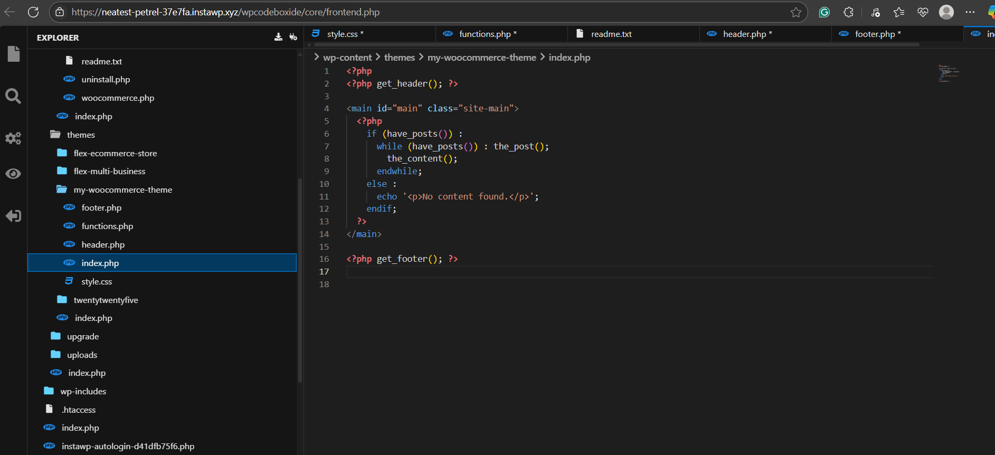995x455 pixels.
Task: Open the browser extensions puzzle icon
Action: [x=848, y=12]
